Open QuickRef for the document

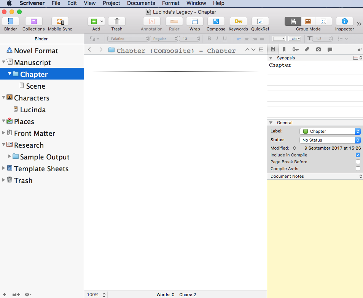point(260,22)
